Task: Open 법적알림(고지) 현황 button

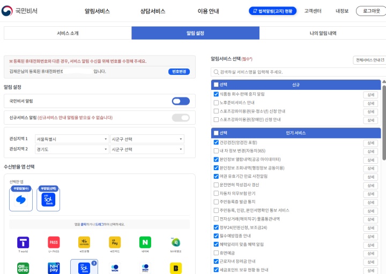Action: [x=273, y=11]
